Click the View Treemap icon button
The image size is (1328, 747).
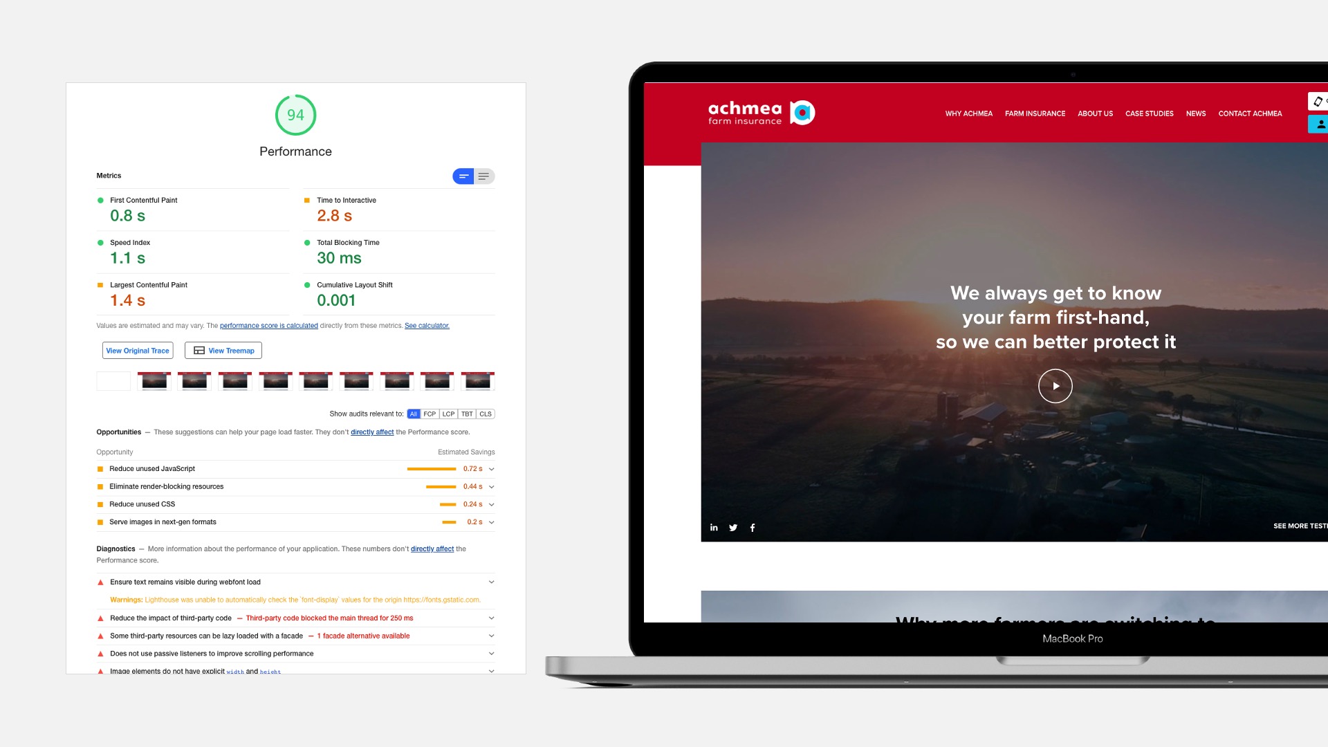[x=198, y=349]
